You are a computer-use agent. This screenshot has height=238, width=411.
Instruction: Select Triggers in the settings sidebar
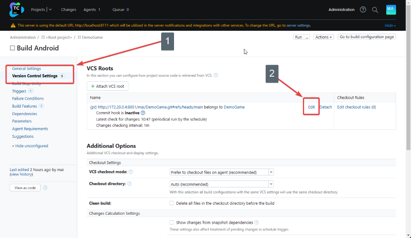pyautogui.click(x=19, y=91)
